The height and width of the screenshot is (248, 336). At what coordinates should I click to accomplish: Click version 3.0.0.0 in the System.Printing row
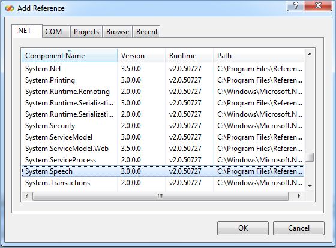(131, 80)
